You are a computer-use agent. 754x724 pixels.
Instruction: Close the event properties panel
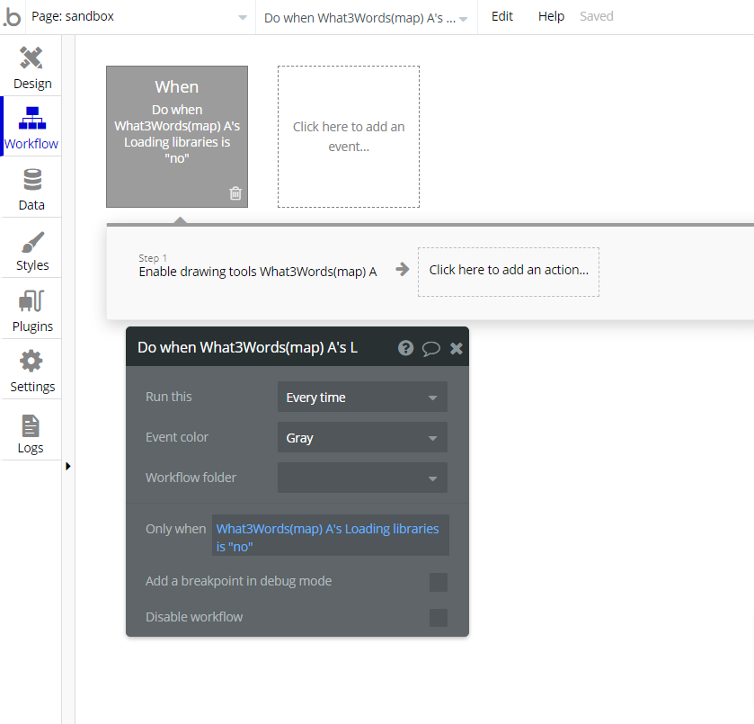(x=456, y=348)
